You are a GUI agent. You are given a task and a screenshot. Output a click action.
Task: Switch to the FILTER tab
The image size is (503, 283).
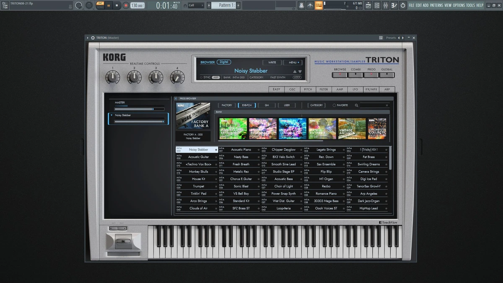(x=324, y=89)
